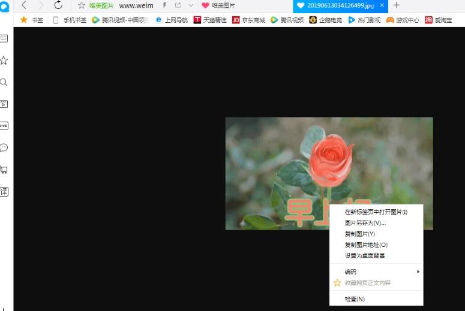The width and height of the screenshot is (465, 311).
Task: Open the chat bubble icon in the sidebar
Action: 4,147
